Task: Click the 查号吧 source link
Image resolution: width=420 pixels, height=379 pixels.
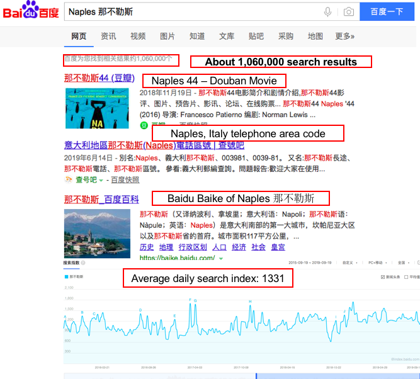Action: tap(86, 179)
